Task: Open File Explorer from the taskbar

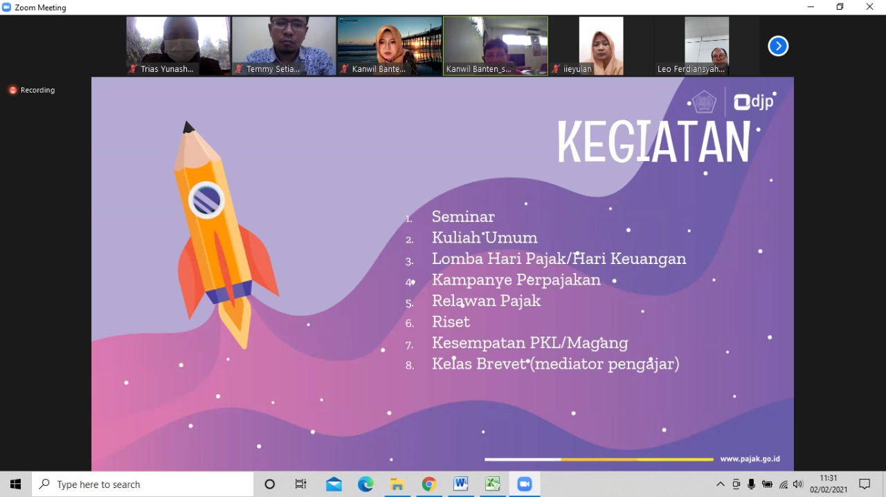Action: [397, 484]
